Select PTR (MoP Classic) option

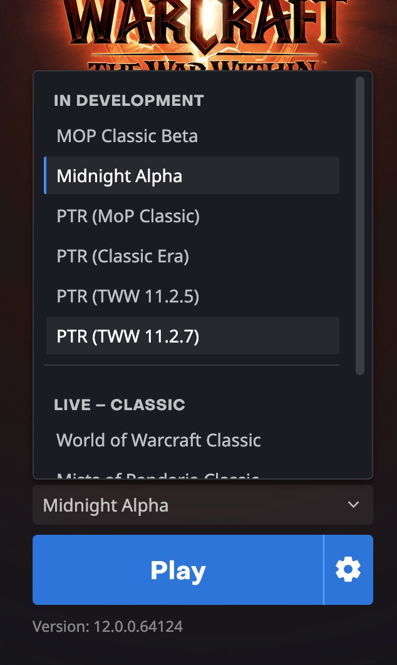point(128,216)
